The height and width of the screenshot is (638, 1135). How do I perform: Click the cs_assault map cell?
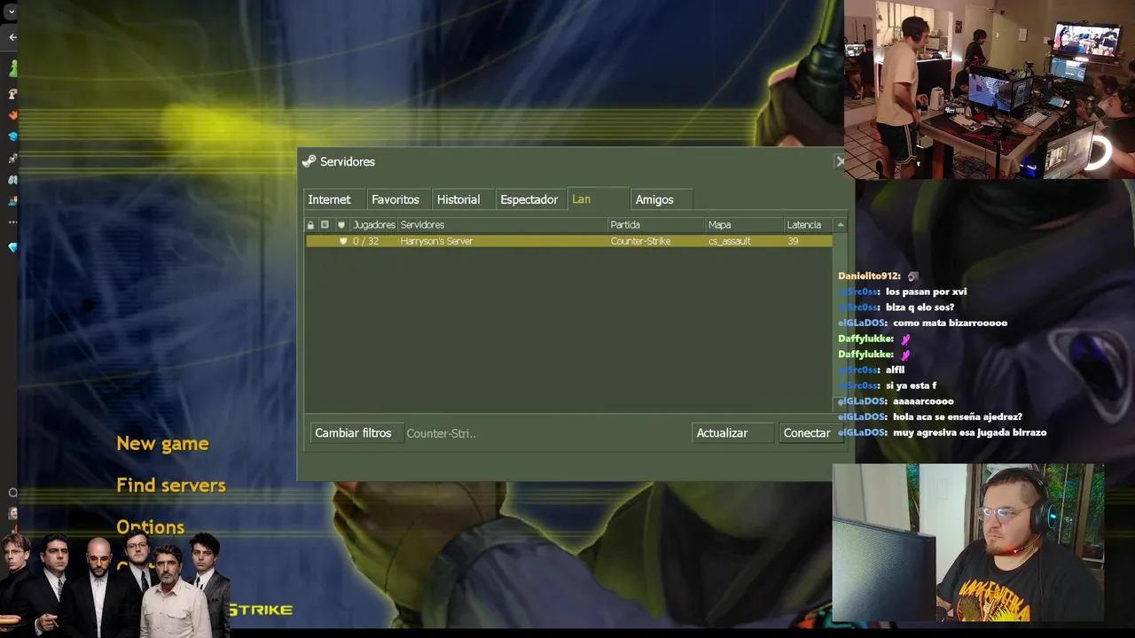tap(730, 241)
